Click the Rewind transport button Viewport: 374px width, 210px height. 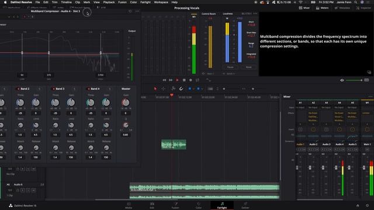click(164, 80)
